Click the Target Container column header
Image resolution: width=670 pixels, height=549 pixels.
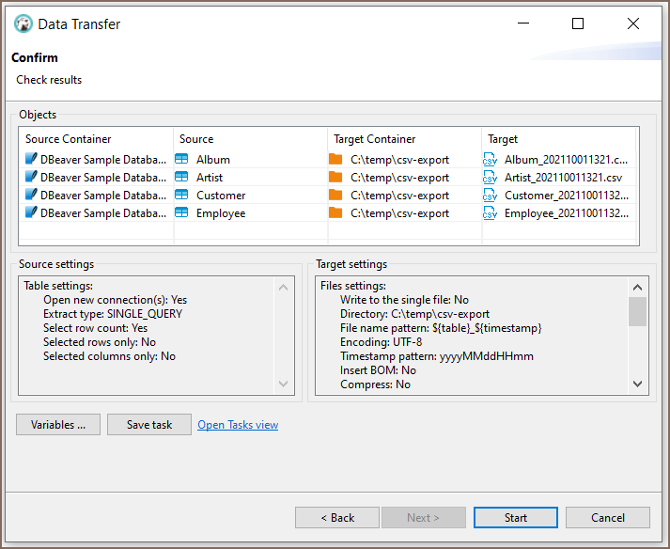(374, 139)
